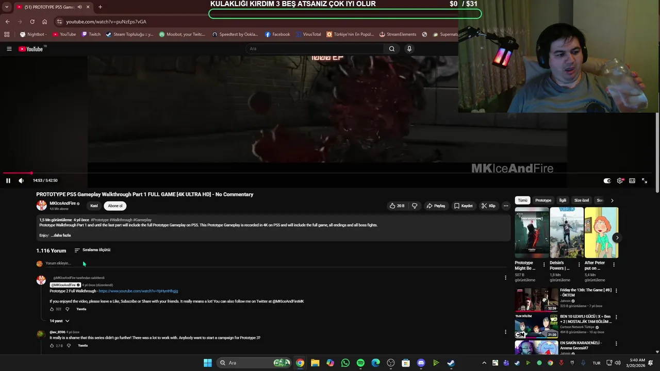Focus the YouTube 'Ara' search field
Viewport: 660px width, 371px height.
pos(315,49)
